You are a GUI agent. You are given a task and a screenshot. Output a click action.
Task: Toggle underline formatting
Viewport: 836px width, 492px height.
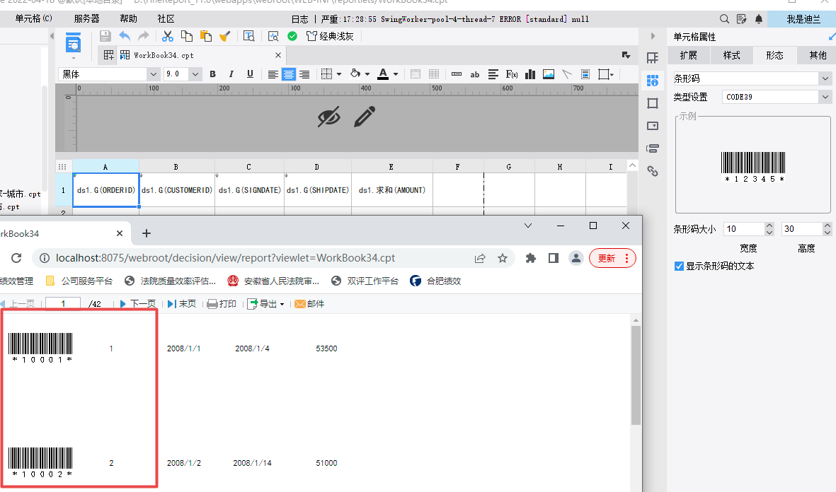250,74
